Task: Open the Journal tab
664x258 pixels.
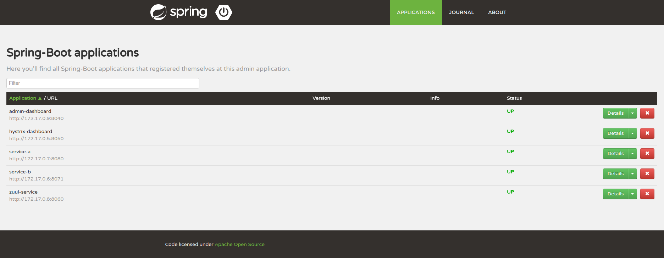Action: pyautogui.click(x=461, y=12)
